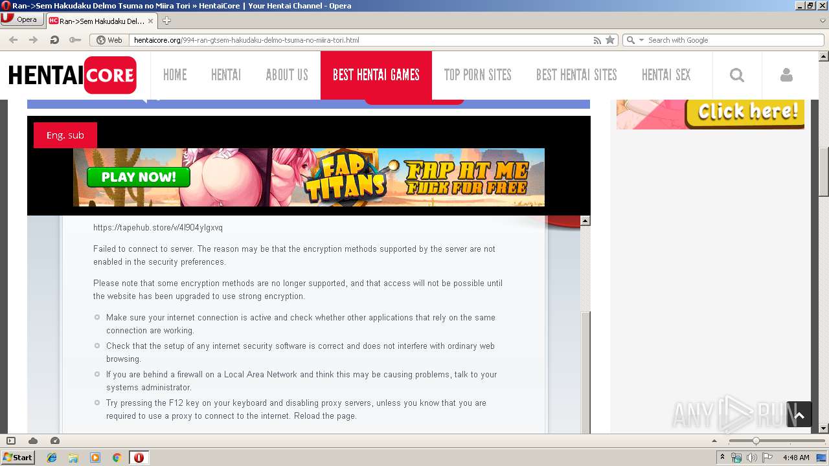The image size is (829, 466).
Task: Click the embedded frame scroll-up arrow
Action: (585, 221)
